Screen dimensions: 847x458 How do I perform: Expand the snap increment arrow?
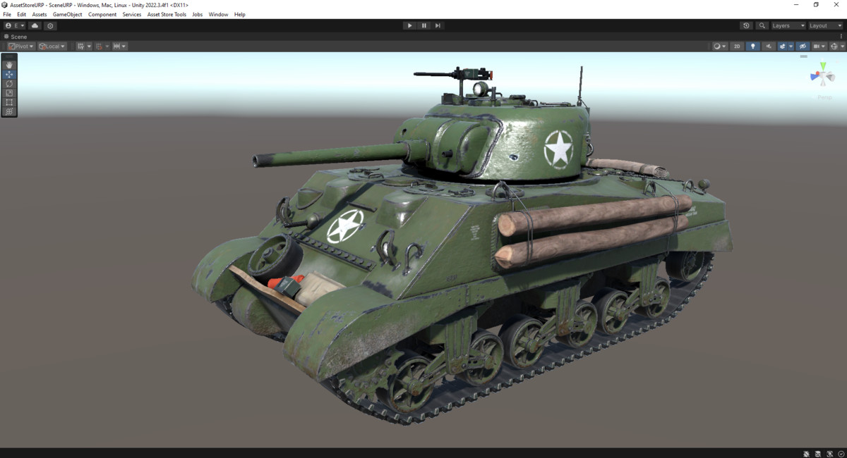[x=124, y=47]
